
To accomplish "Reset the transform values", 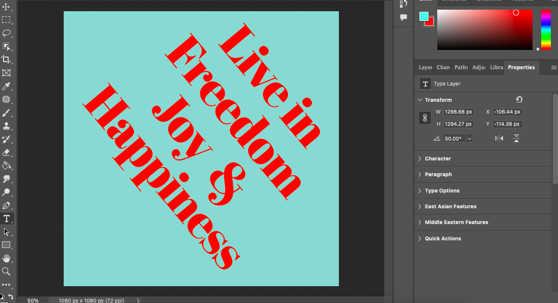I will click(x=519, y=100).
